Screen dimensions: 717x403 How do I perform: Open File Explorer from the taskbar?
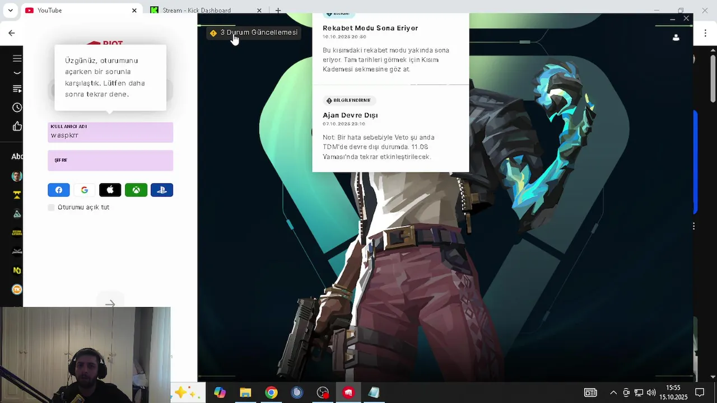coord(245,393)
